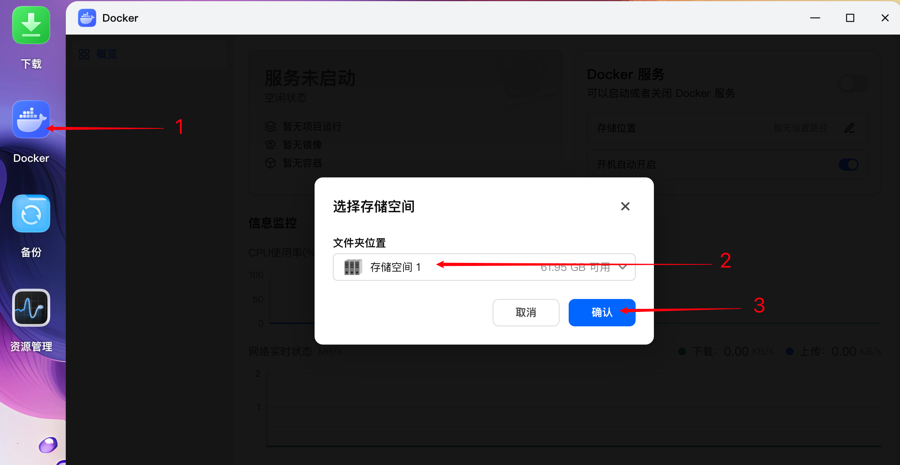This screenshot has width=900, height=465.
Task: Open the 下载 download app icon
Action: click(31, 25)
